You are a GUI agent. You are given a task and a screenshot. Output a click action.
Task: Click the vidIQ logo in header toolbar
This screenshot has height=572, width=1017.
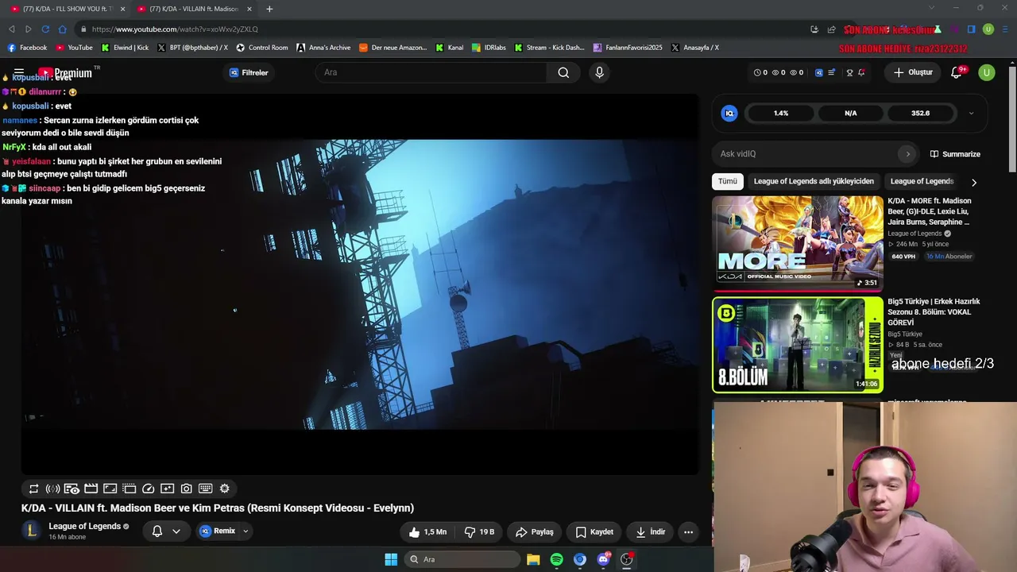pos(818,72)
